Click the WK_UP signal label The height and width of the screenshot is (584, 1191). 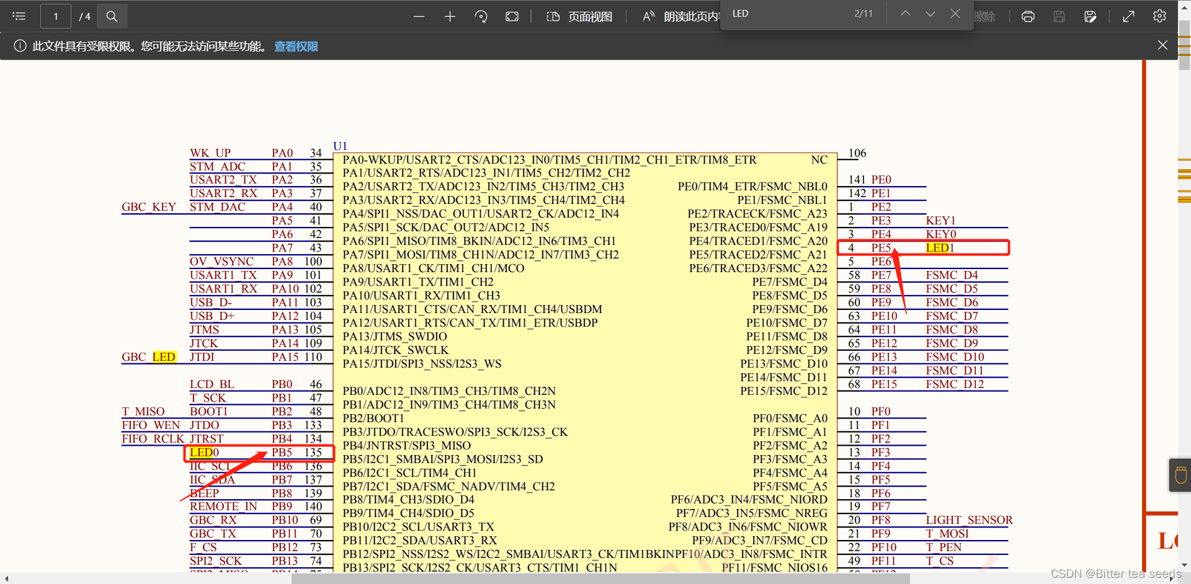click(x=210, y=153)
